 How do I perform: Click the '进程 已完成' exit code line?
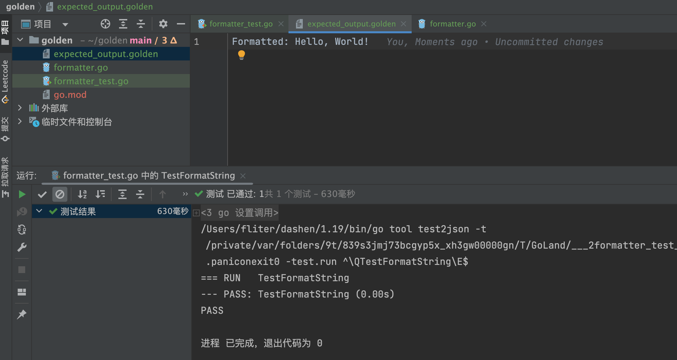point(262,343)
